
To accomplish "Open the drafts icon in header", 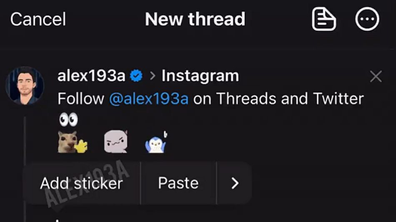I will click(324, 19).
